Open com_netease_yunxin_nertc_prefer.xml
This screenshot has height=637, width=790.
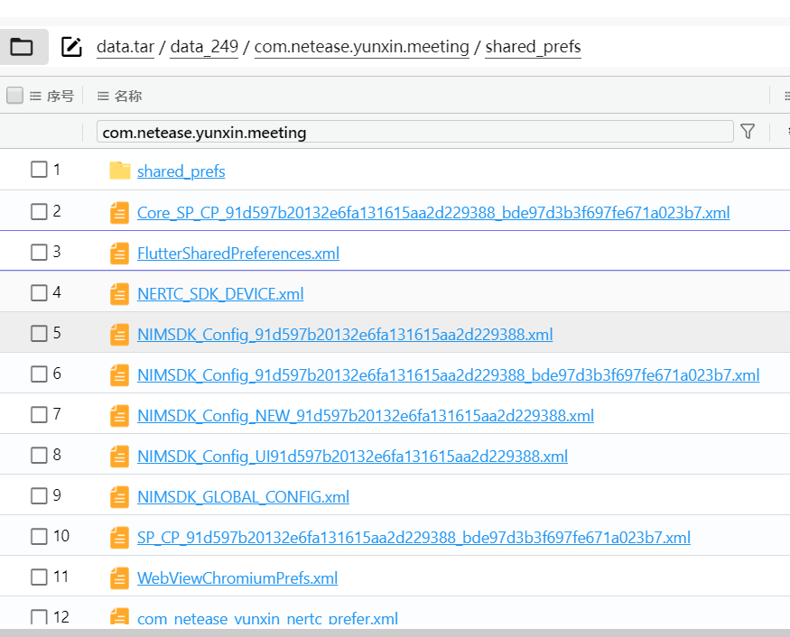[267, 618]
